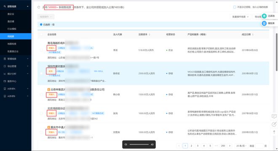278x151 pixels.
Task: Click the orange badge icon before 北奇神集团
Action: tap(49, 89)
